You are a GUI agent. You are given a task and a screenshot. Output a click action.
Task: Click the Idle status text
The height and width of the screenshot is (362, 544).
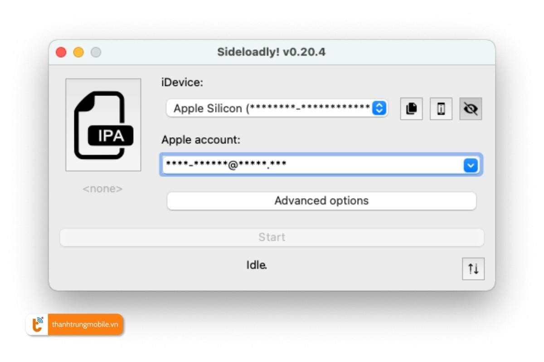coord(257,265)
